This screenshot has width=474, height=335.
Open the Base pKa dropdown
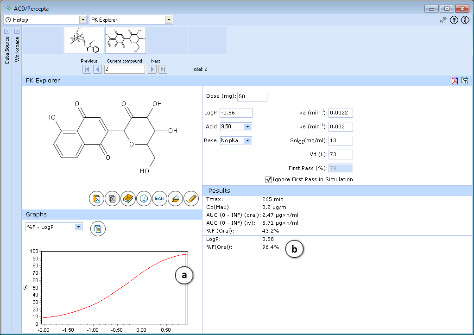247,140
